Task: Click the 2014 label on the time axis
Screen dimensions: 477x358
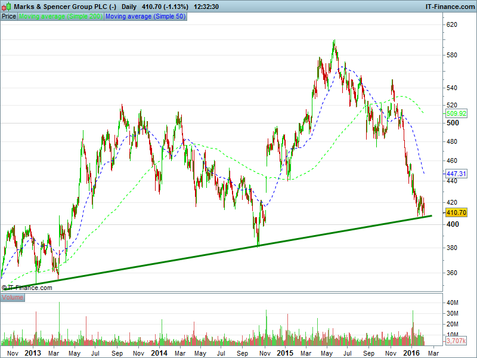Action: pos(159,353)
